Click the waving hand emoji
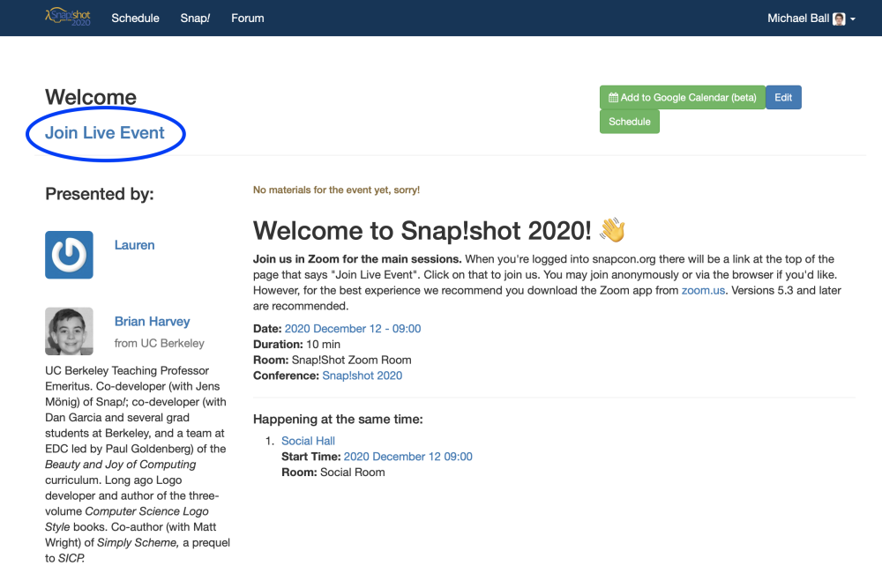Image resolution: width=882 pixels, height=588 pixels. 613,230
